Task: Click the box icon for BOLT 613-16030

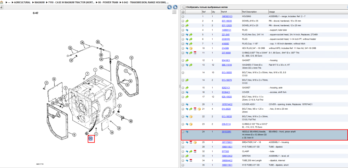Action: click(x=191, y=116)
